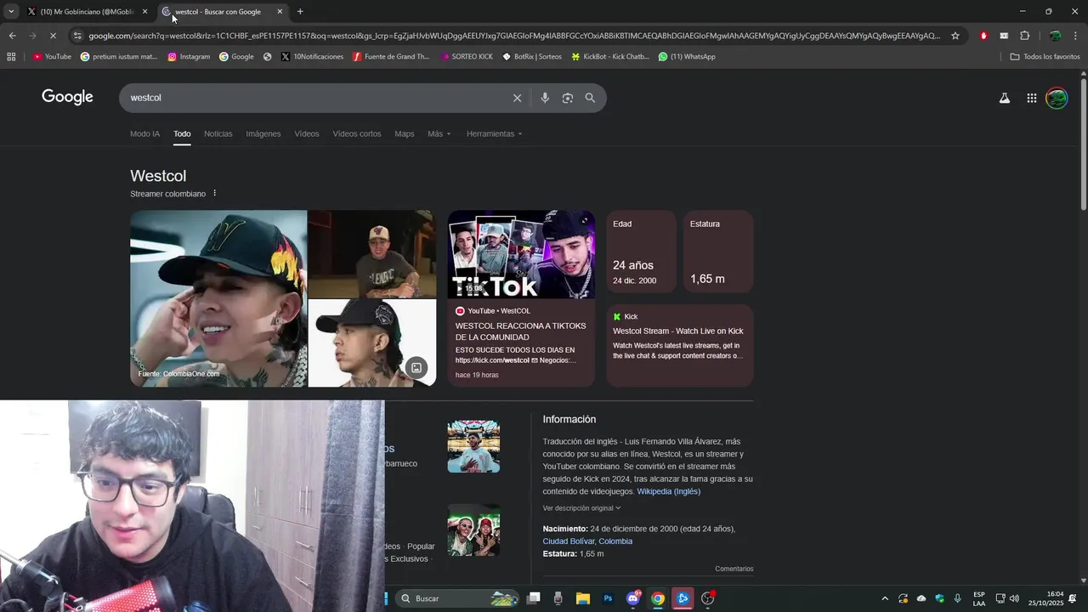
Task: Select the Imágenes tab
Action: [x=263, y=134]
